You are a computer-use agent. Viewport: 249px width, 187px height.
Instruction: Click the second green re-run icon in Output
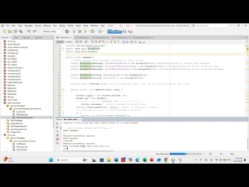click(57, 127)
